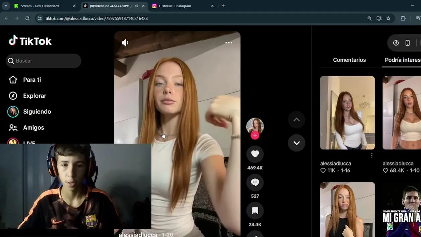The width and height of the screenshot is (421, 237).
Task: Click the Para ti home icon
Action: pos(13,80)
